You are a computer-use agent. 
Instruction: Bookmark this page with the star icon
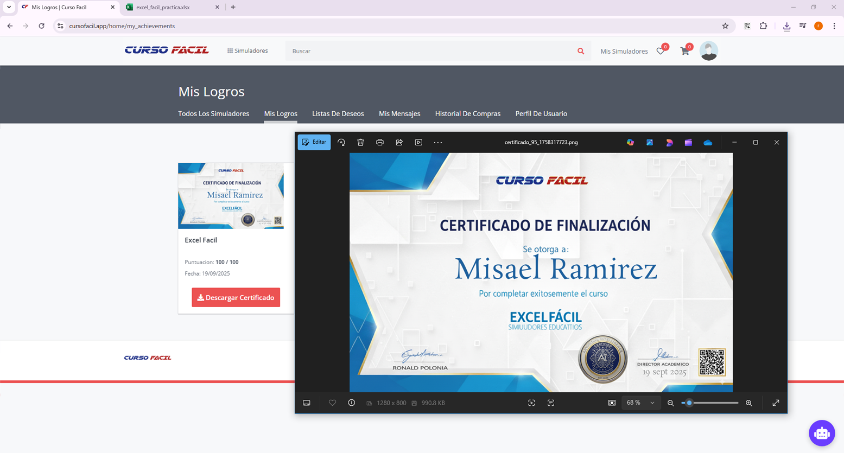tap(725, 26)
